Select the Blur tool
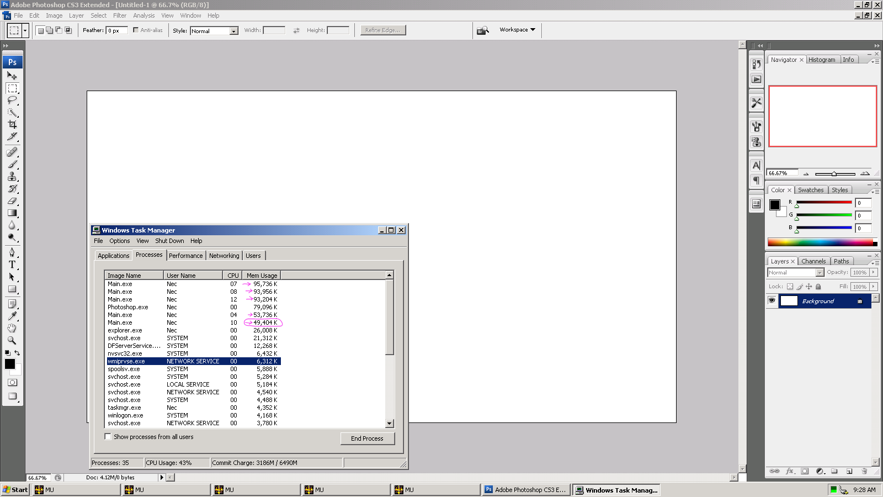This screenshot has width=883, height=497. (x=12, y=225)
